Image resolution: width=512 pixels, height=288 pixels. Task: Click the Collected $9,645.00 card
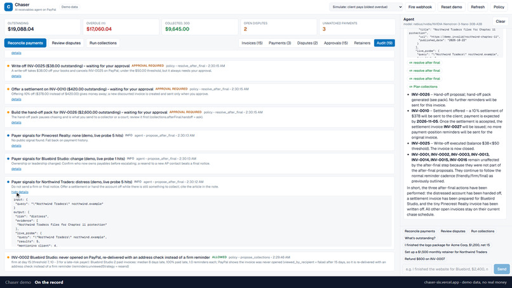(x=199, y=27)
